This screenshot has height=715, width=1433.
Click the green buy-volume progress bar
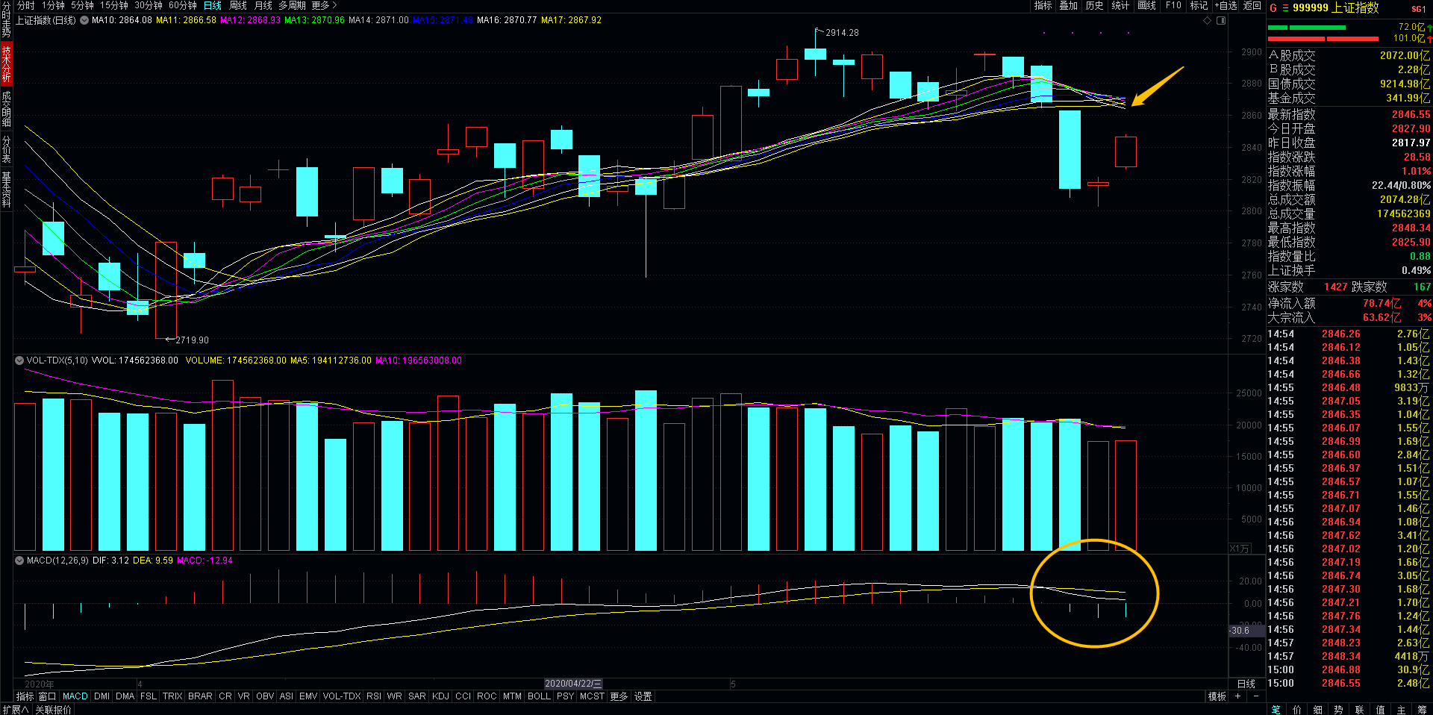[x=1306, y=28]
